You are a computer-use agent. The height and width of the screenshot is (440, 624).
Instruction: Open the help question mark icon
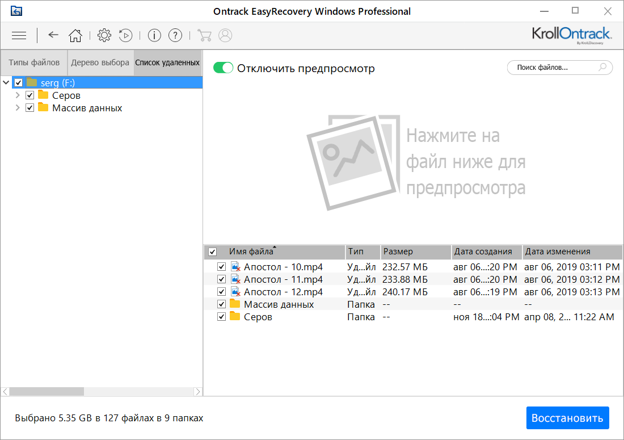tap(175, 35)
